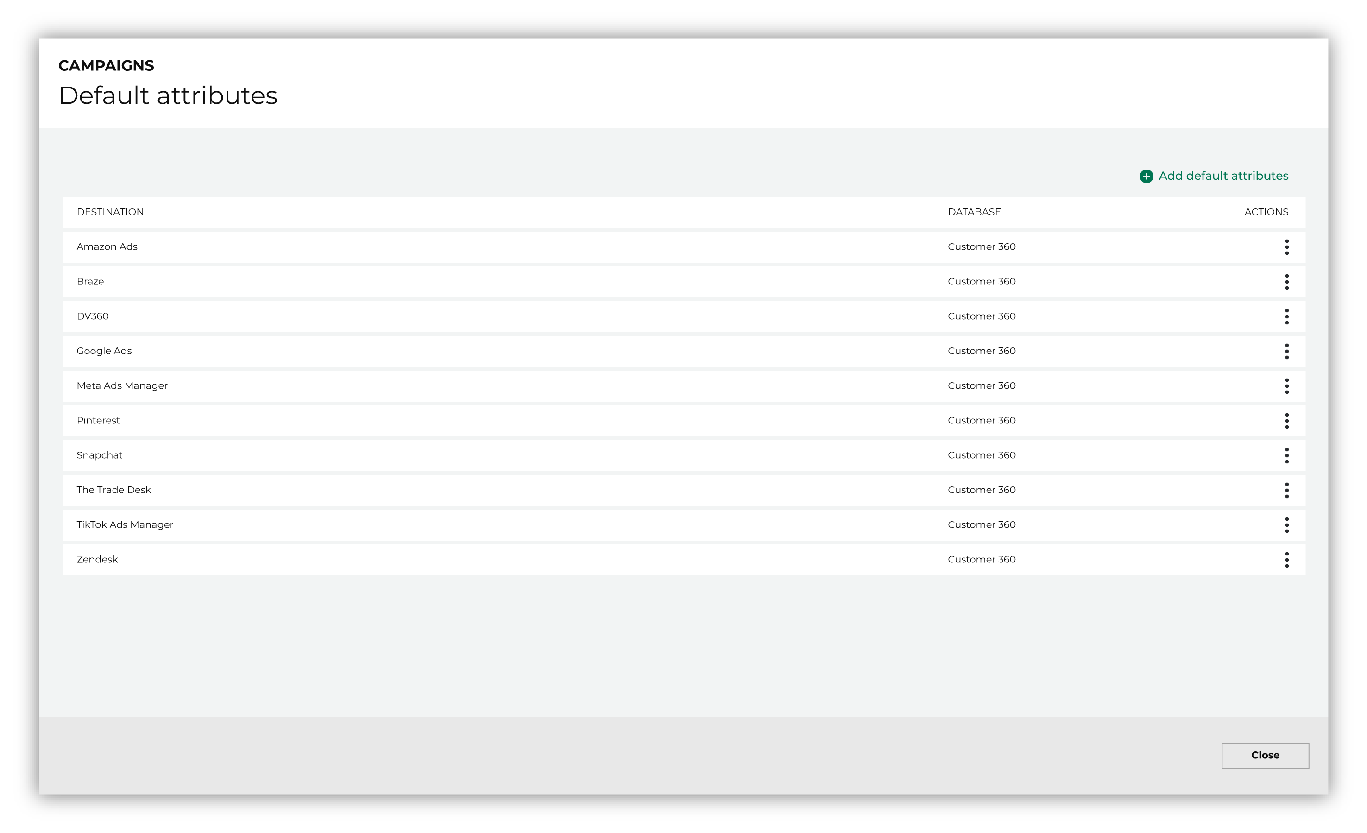Click the DATABASE column header
Viewport: 1367px width, 833px height.
click(x=974, y=212)
